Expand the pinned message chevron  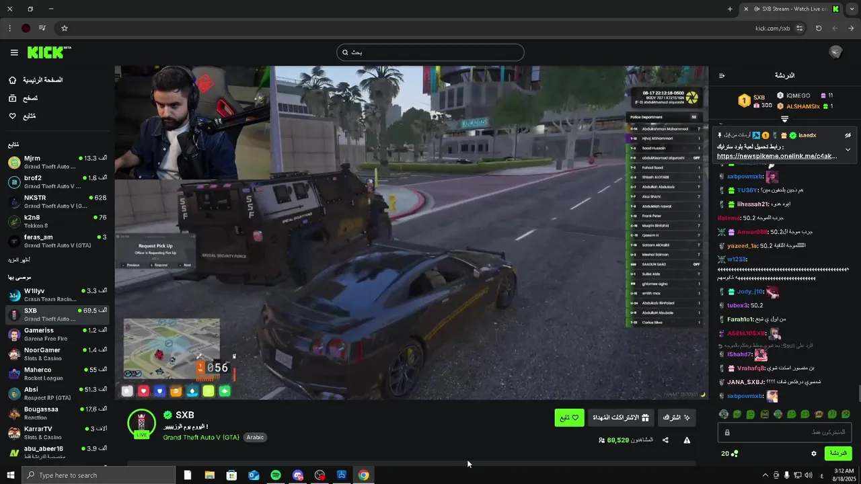click(x=848, y=149)
